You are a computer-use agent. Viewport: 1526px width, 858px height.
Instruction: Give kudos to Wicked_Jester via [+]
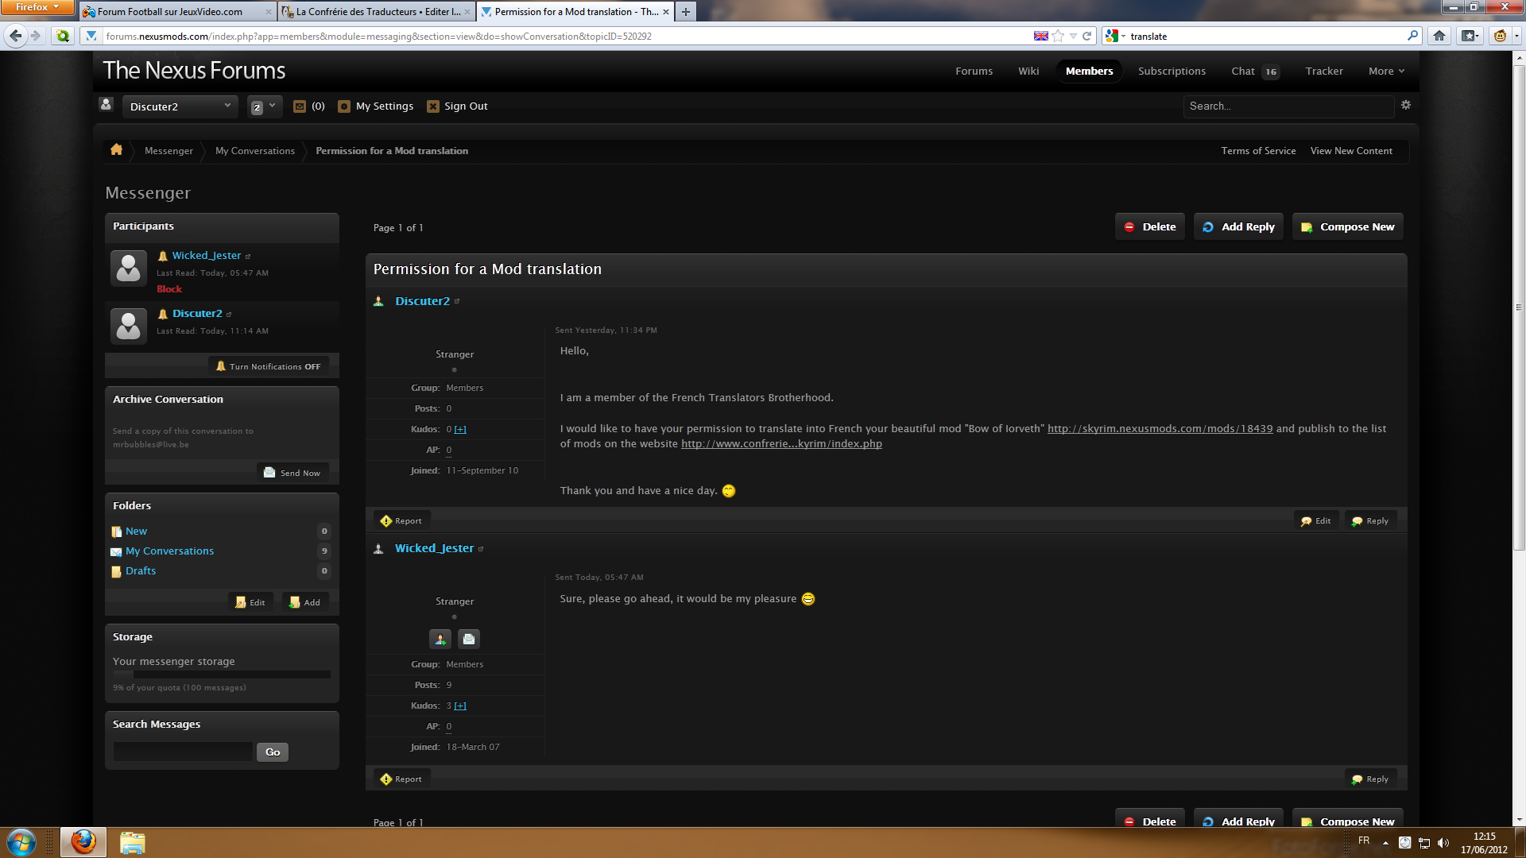point(460,705)
